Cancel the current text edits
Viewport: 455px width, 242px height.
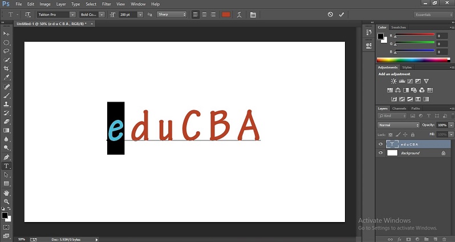coord(330,14)
